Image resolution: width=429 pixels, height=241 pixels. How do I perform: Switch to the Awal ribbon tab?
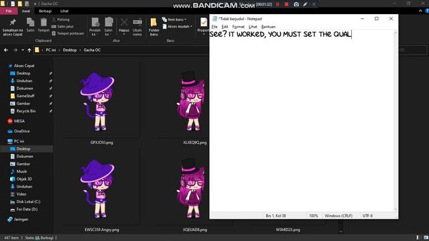click(x=26, y=11)
